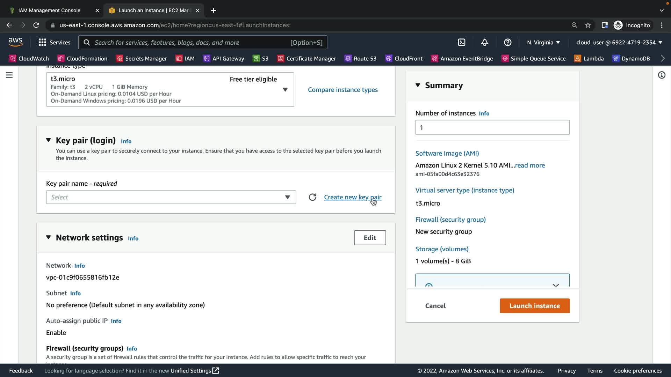This screenshot has width=671, height=377.
Task: Open the t3.micro instance type dropdown
Action: tap(170, 89)
